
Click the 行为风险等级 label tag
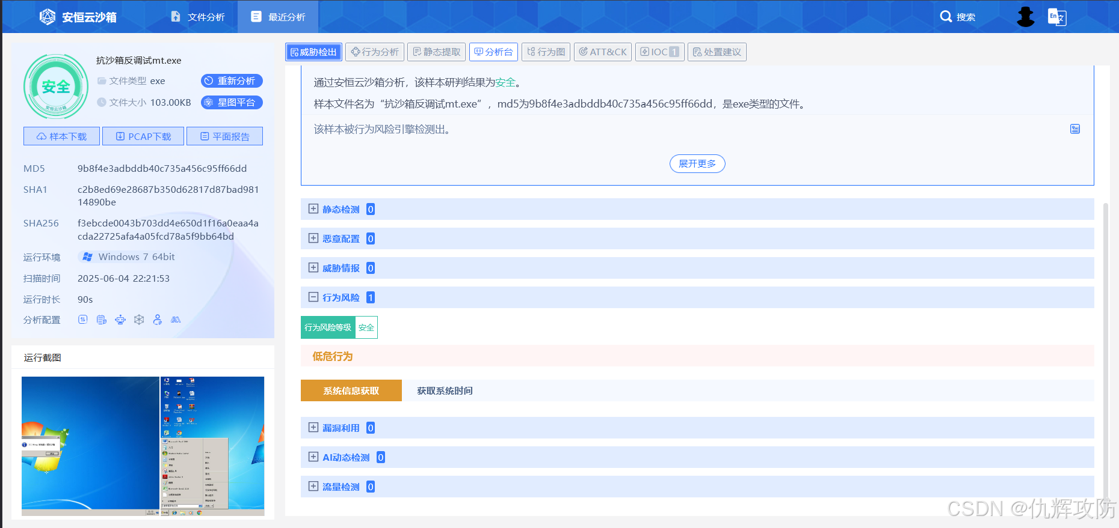(x=328, y=327)
